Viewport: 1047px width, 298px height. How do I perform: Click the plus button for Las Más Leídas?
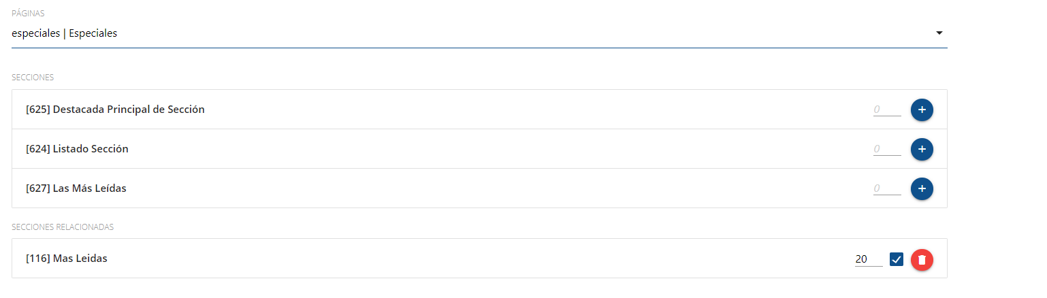922,188
